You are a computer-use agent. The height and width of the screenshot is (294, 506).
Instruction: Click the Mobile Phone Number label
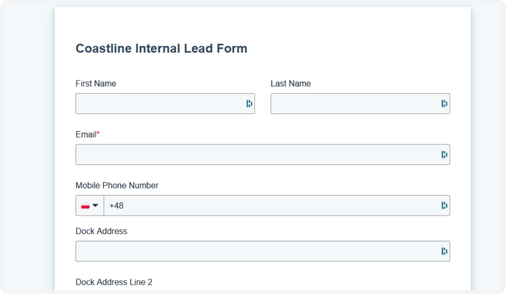coord(117,185)
